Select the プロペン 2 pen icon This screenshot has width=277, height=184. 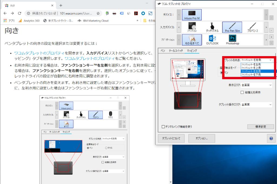(x=253, y=27)
